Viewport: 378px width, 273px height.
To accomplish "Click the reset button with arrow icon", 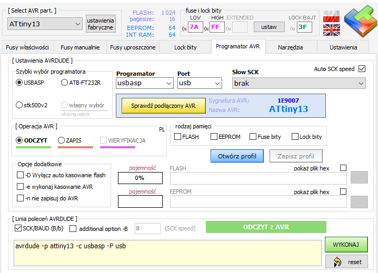I will 346,261.
